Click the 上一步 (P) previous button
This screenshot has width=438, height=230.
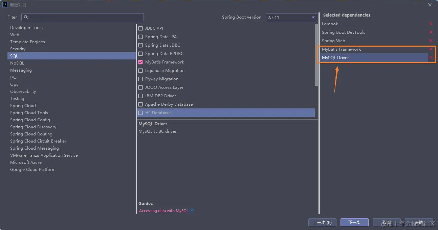pyautogui.click(x=322, y=222)
